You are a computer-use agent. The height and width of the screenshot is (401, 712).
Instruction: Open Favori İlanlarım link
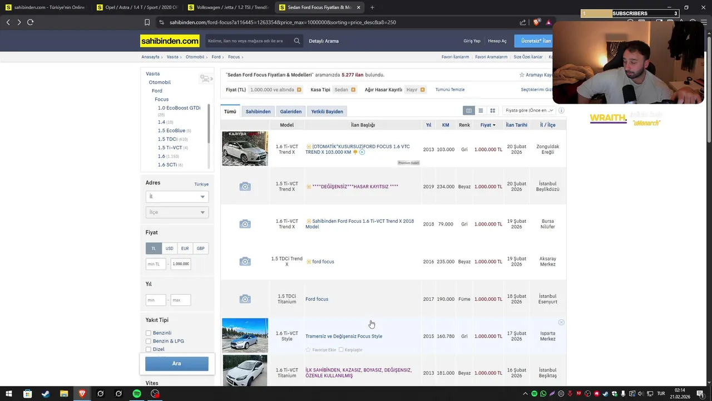tap(455, 57)
